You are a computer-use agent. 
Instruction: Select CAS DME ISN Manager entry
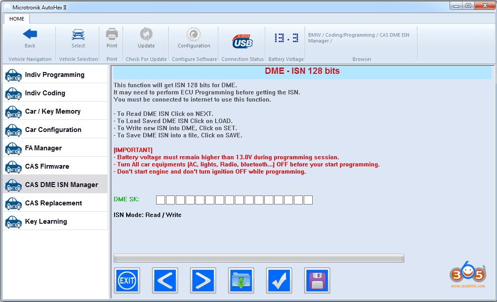(x=55, y=184)
